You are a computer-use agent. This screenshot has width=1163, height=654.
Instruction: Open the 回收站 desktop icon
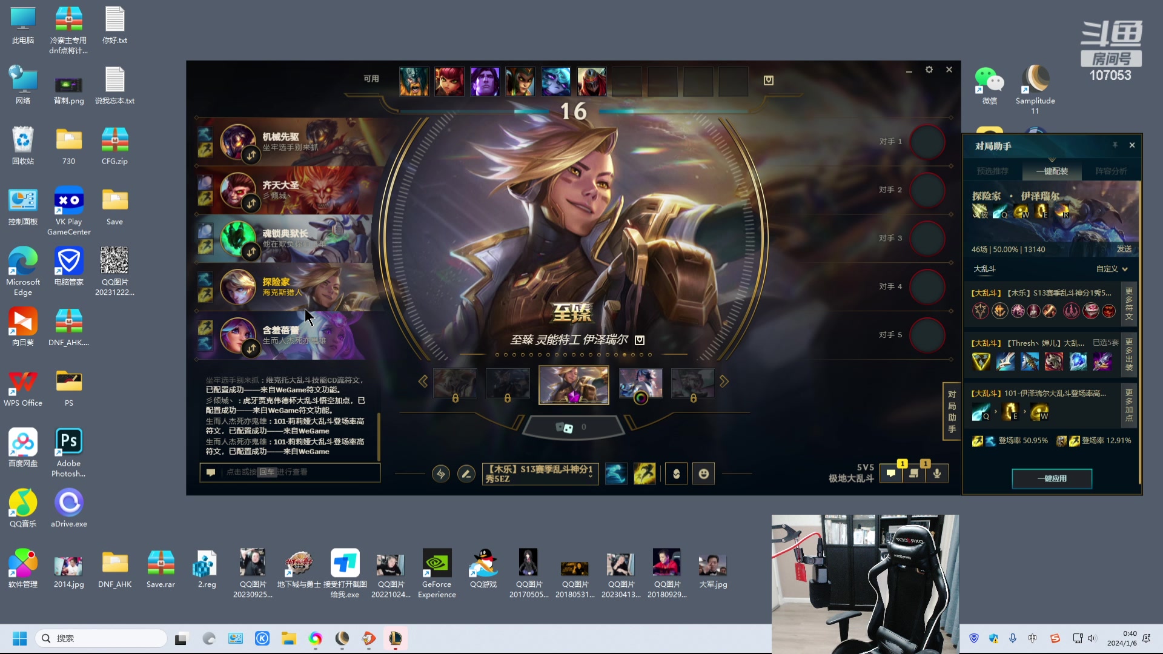(23, 146)
